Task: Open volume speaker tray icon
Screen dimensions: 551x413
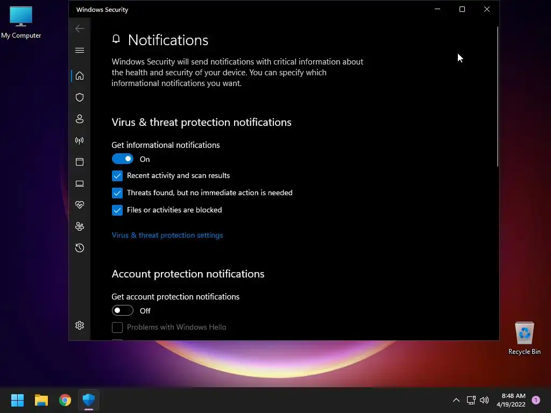Action: (484, 400)
